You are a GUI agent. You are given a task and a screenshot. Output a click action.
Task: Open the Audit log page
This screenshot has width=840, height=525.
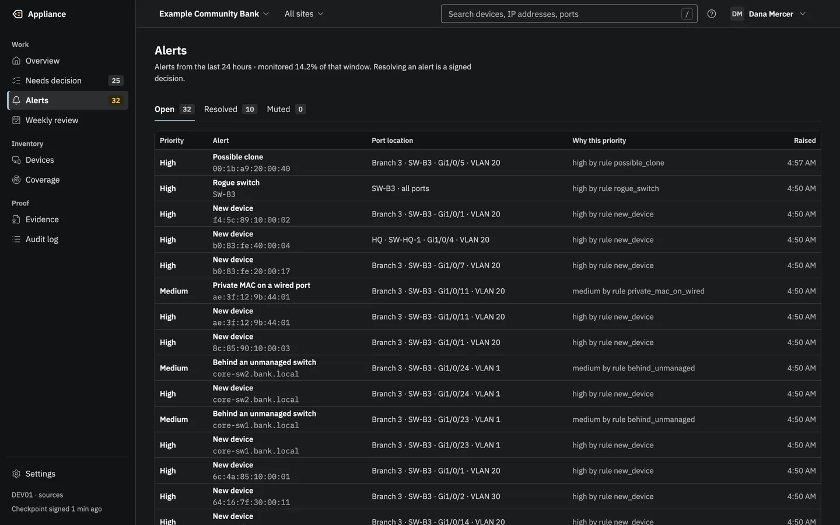click(68, 239)
